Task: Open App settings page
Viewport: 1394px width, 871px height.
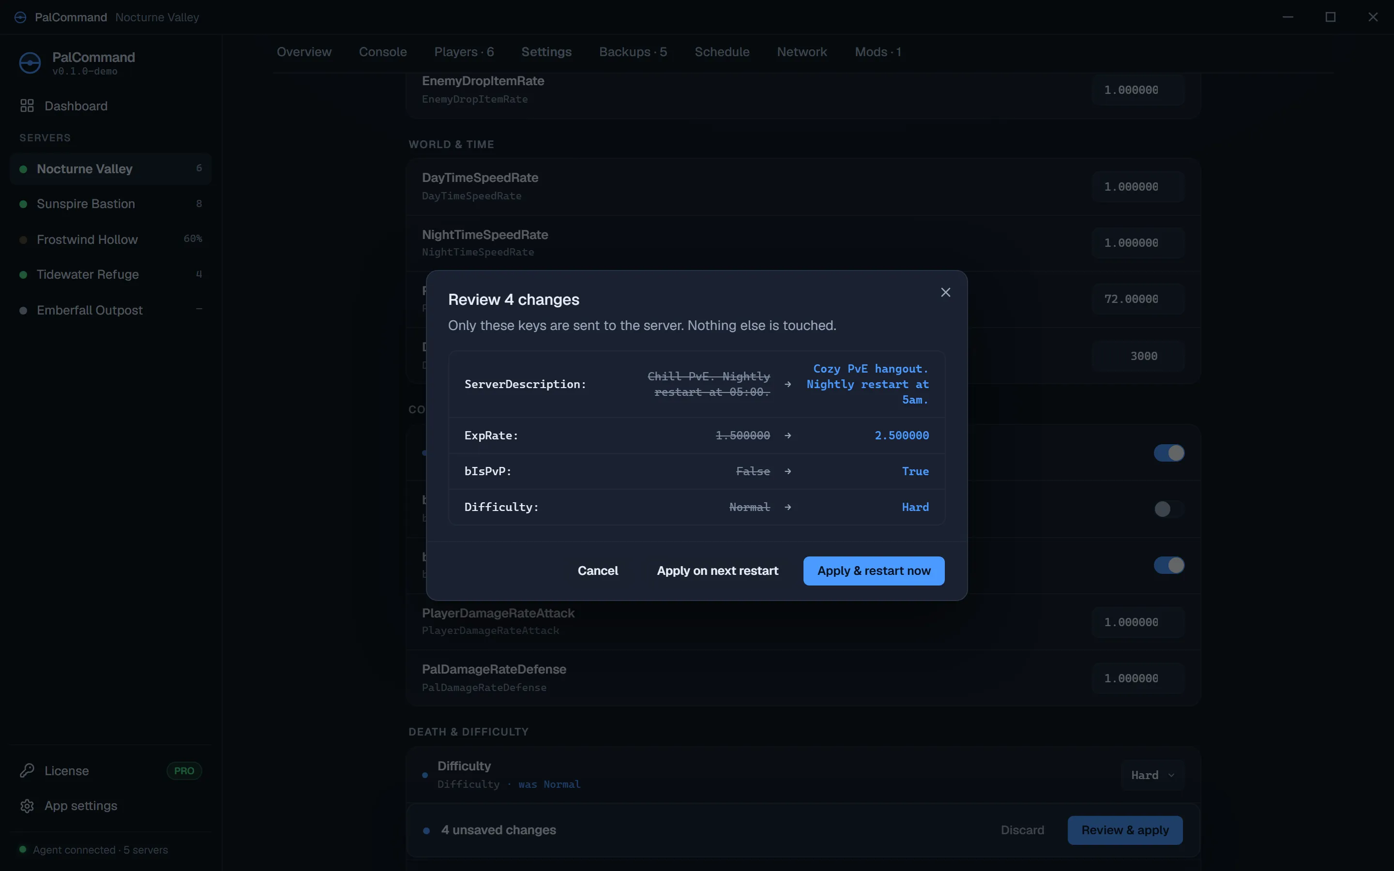Action: (110, 806)
